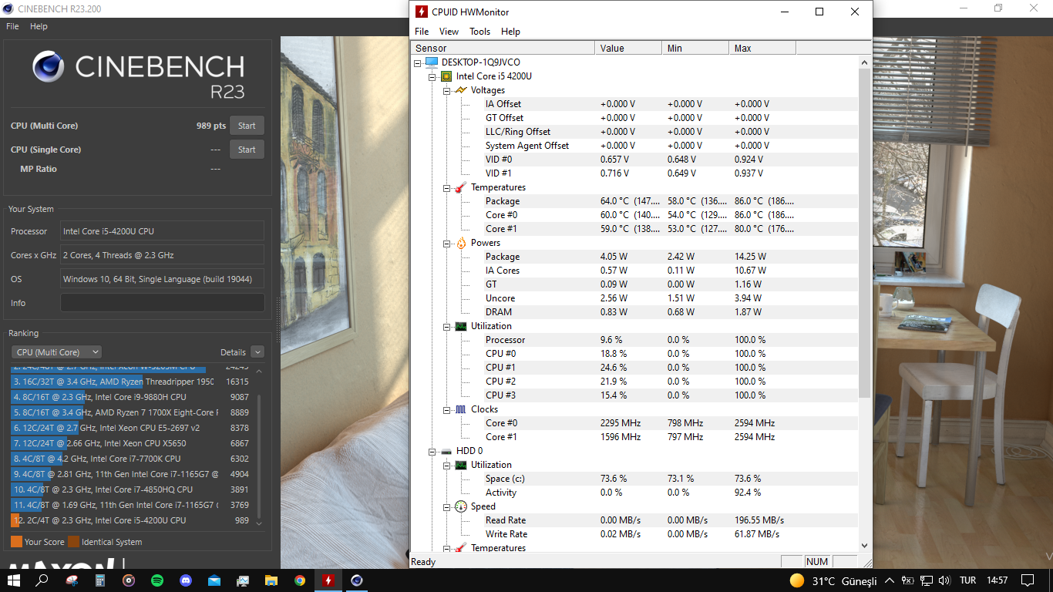The image size is (1053, 592).
Task: Click the computer icon beside DESKTOP-1Q9JVCO
Action: [x=431, y=62]
